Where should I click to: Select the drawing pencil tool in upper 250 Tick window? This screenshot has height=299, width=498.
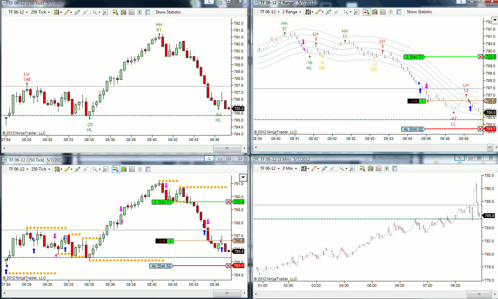tap(68, 12)
